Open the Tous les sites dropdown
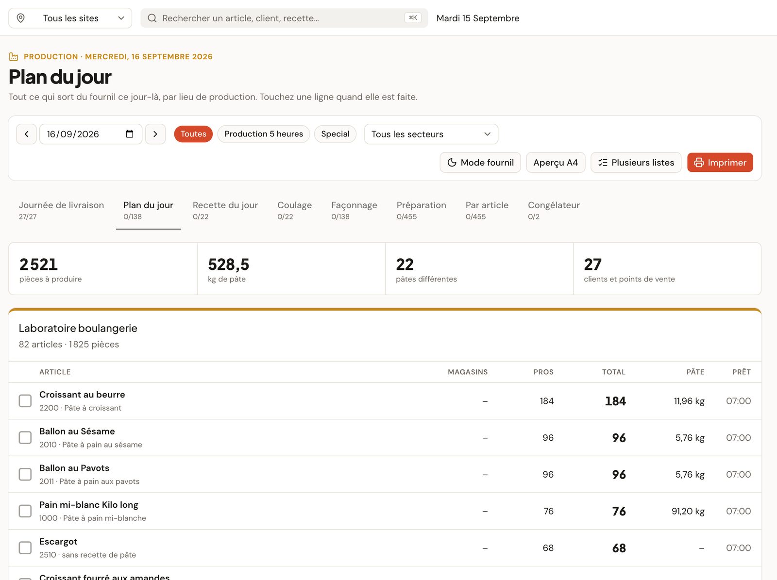The width and height of the screenshot is (777, 580). (x=70, y=18)
